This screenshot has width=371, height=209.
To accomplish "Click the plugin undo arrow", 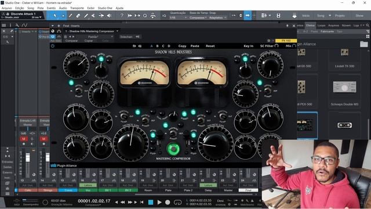I will 134,46.
